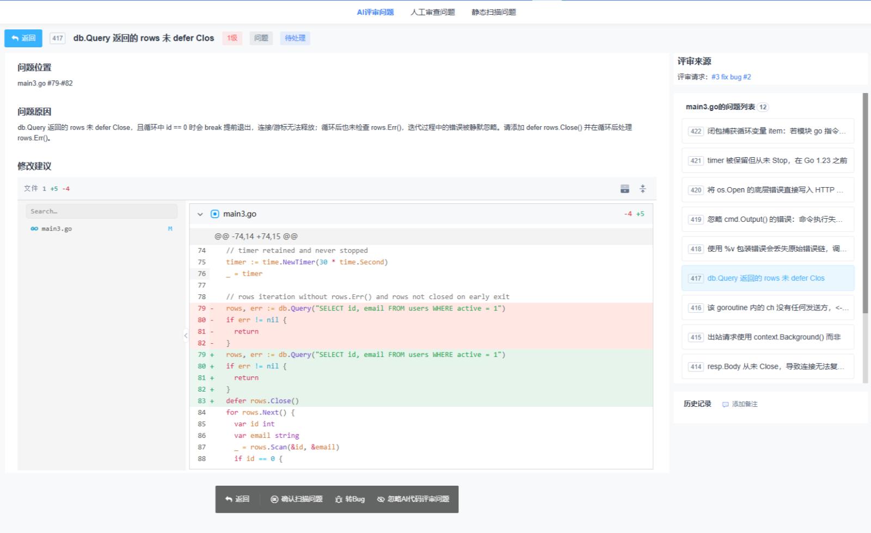
Task: Open issue 414 resp.Body 从未 Close
Action: click(x=768, y=366)
